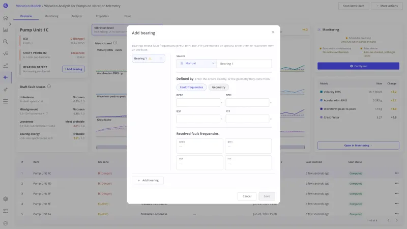Click the Bearing energy score row
407x229 pixels.
(x=52, y=136)
